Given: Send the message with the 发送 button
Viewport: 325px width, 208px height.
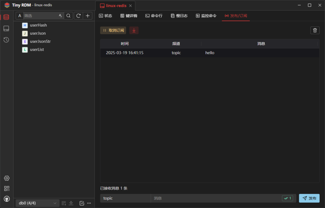Looking at the screenshot, I should point(309,198).
